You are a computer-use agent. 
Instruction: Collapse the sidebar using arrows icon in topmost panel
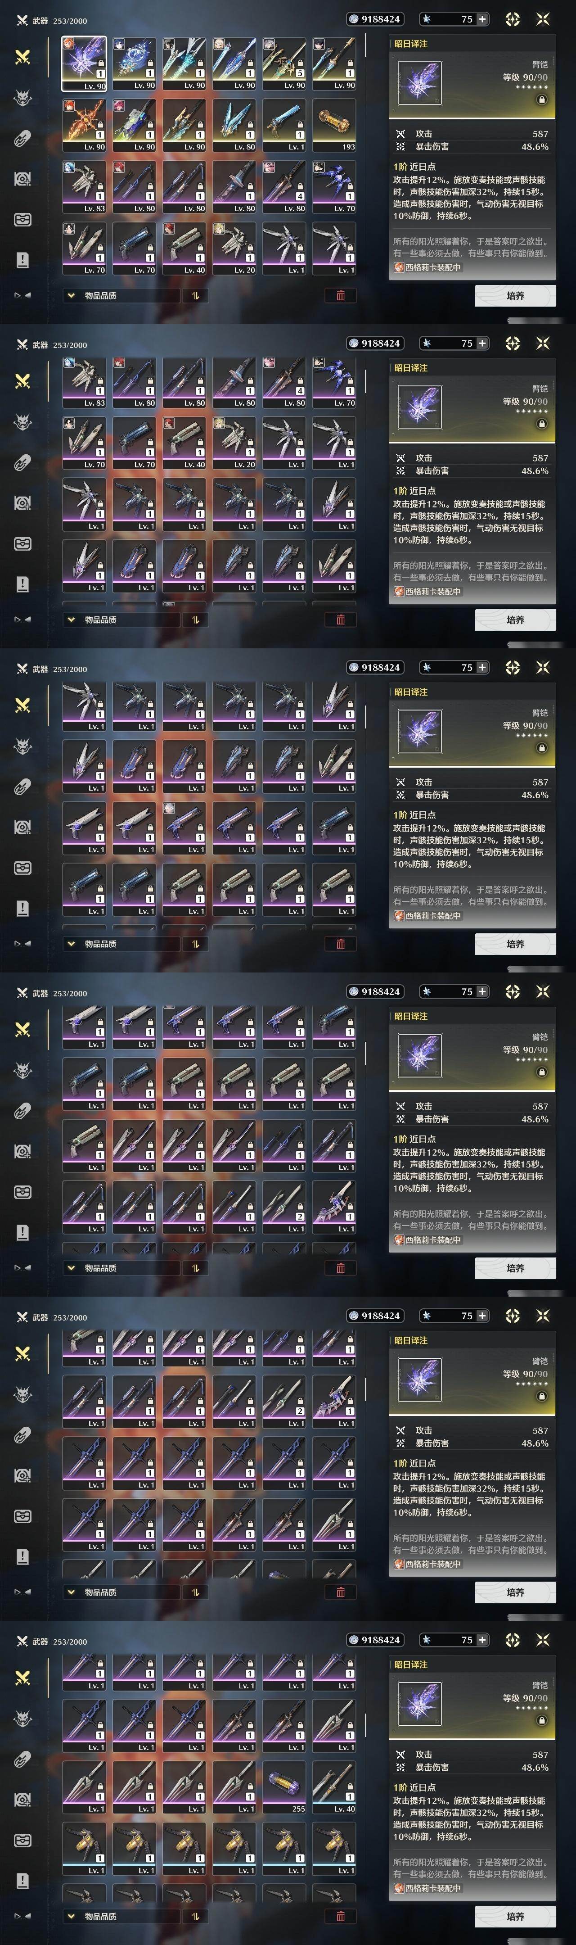pyautogui.click(x=22, y=295)
